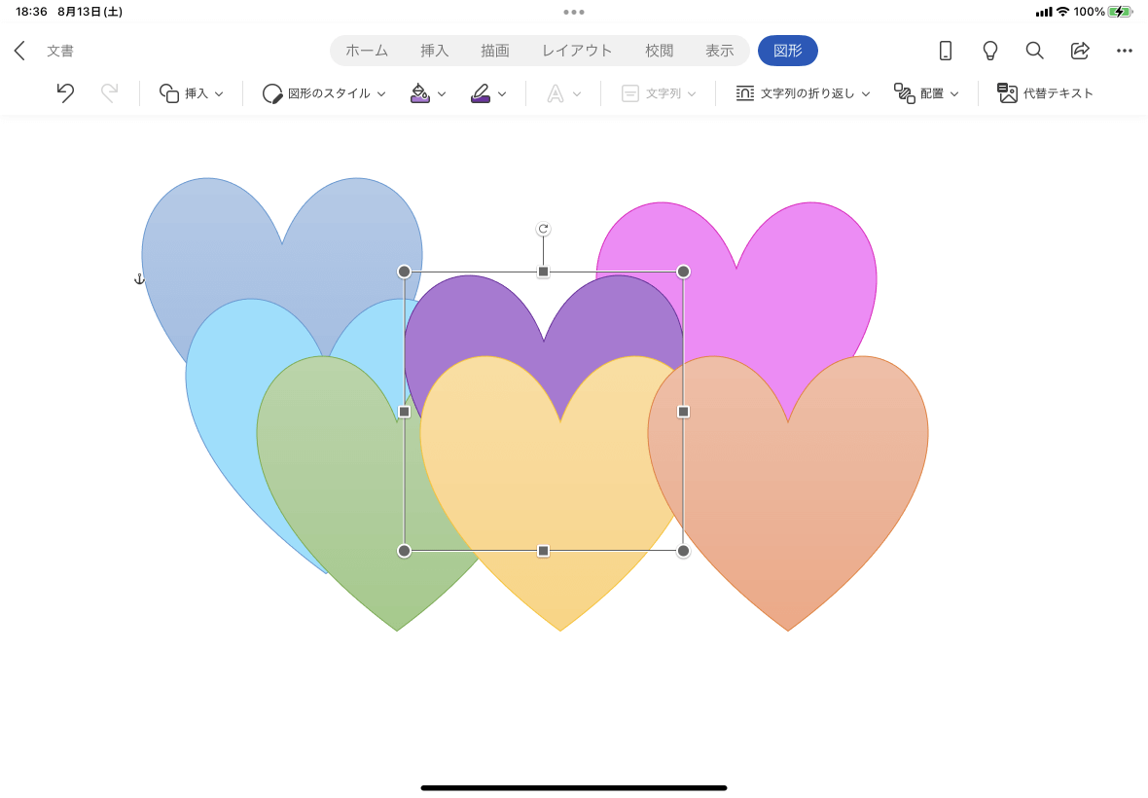Click the shape styles icon
Image resolution: width=1148 pixels, height=798 pixels.
[272, 93]
